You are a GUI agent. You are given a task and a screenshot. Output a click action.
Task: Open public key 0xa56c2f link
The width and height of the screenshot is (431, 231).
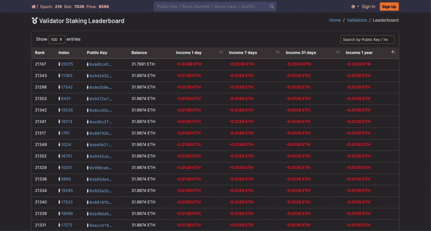coord(100,122)
